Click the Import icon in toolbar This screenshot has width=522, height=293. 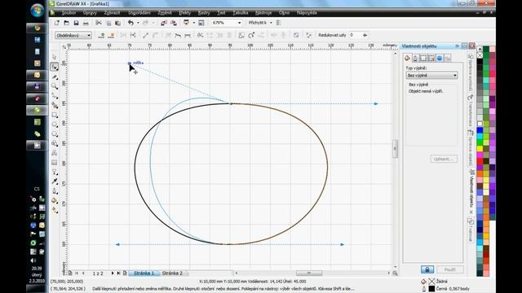pos(163,23)
